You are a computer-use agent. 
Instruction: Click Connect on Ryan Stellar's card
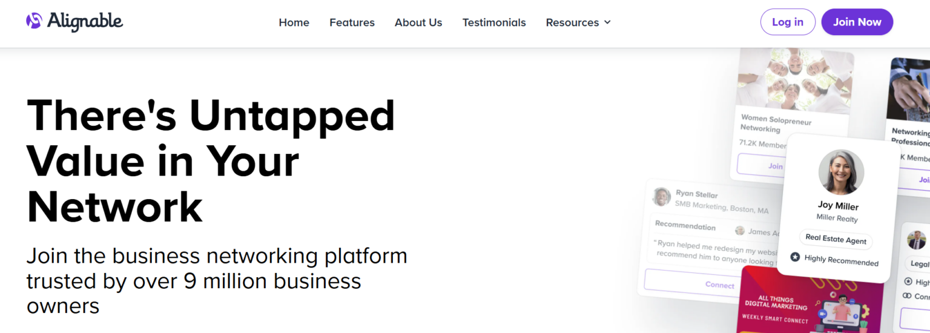click(x=719, y=285)
